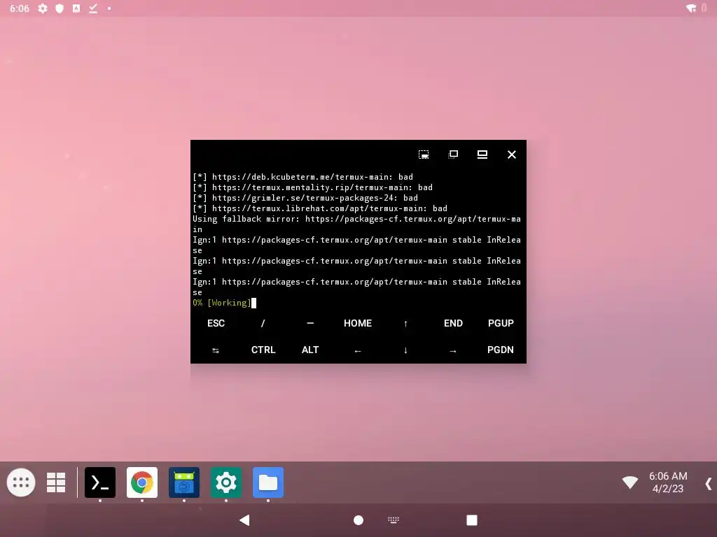Click the freeform resize window icon
717x537 pixels.
pos(453,155)
